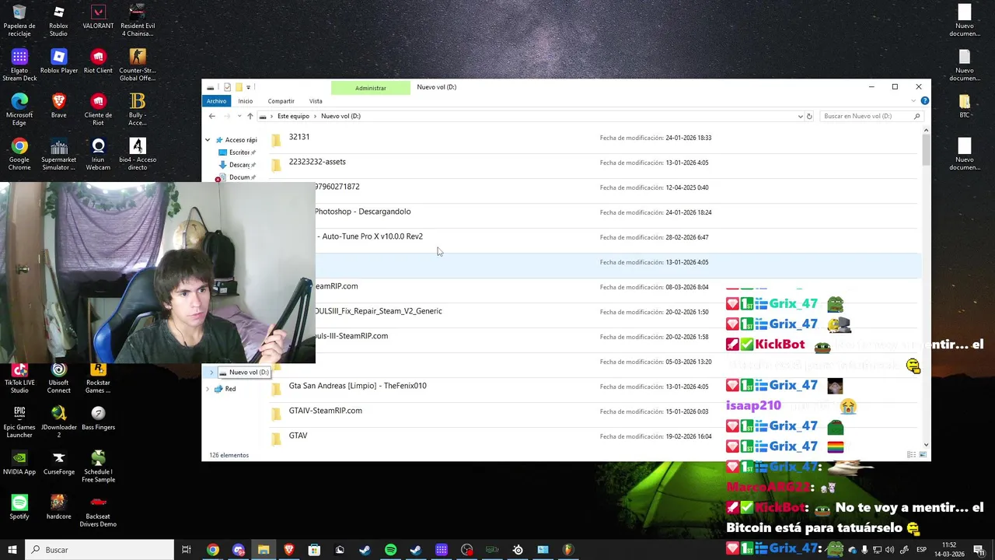Image resolution: width=995 pixels, height=560 pixels.
Task: Select Schedule I Free Sample icon
Action: (98, 467)
